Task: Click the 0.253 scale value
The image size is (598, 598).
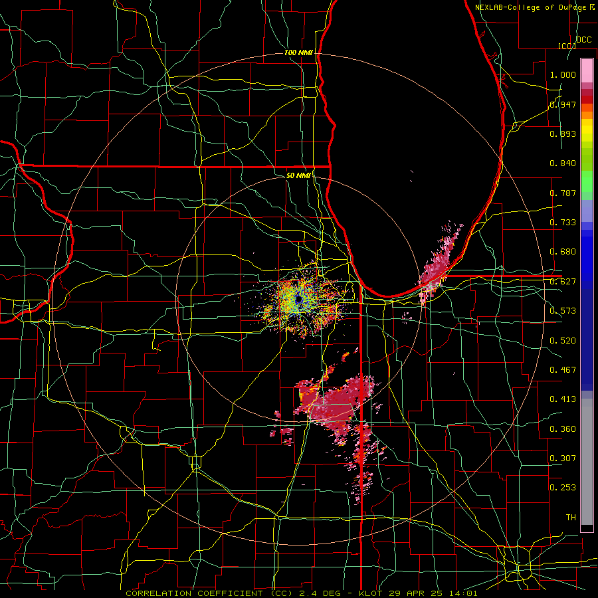Action: coord(563,488)
